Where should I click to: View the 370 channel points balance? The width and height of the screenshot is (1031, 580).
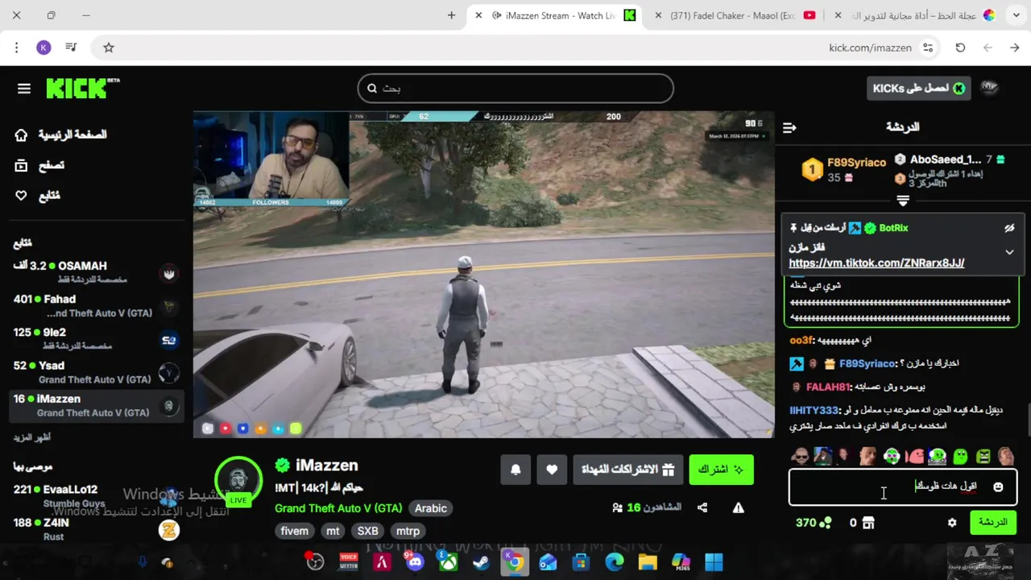[814, 523]
